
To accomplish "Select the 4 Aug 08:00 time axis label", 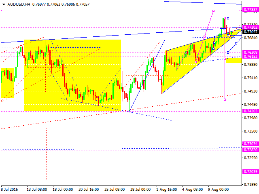I will [x=193, y=190].
